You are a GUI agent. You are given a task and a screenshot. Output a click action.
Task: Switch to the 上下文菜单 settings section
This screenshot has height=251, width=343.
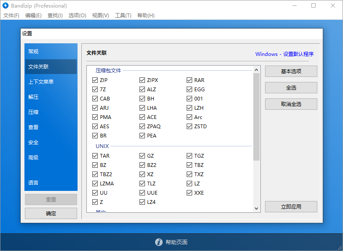pyautogui.click(x=51, y=82)
